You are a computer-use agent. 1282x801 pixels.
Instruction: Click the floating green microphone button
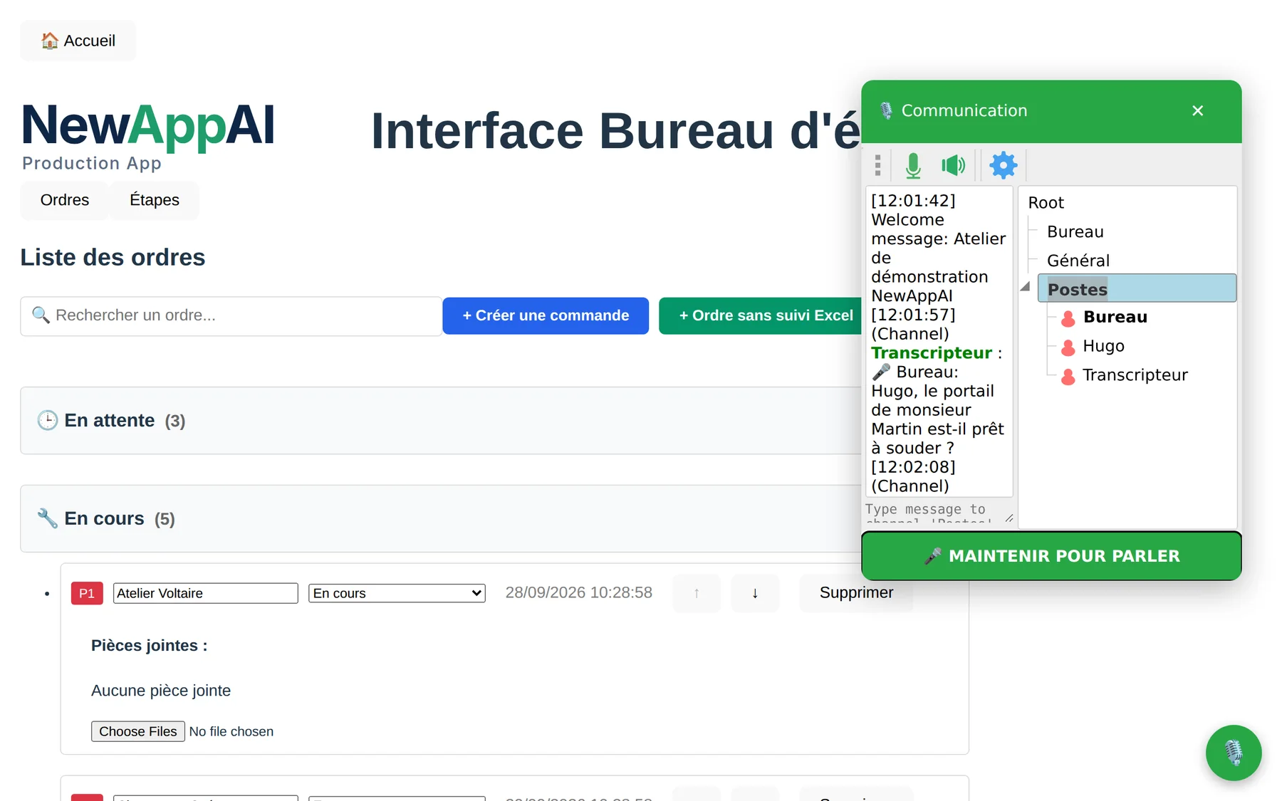pyautogui.click(x=1233, y=753)
